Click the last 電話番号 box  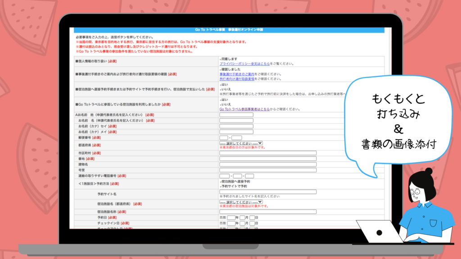click(x=249, y=176)
